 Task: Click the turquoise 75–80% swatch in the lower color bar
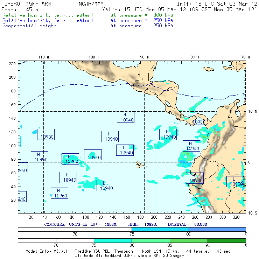click(113, 240)
